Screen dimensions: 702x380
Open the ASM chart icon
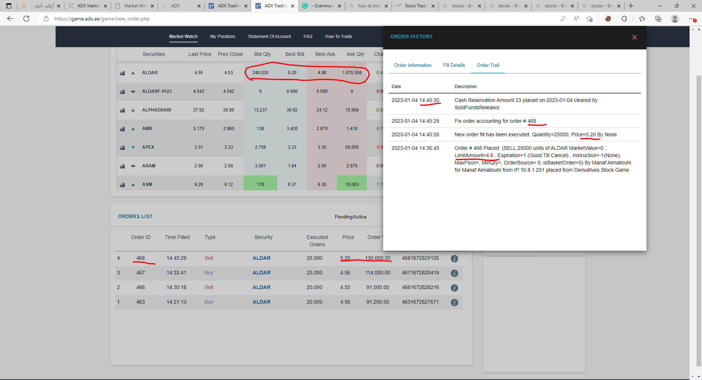click(x=122, y=185)
